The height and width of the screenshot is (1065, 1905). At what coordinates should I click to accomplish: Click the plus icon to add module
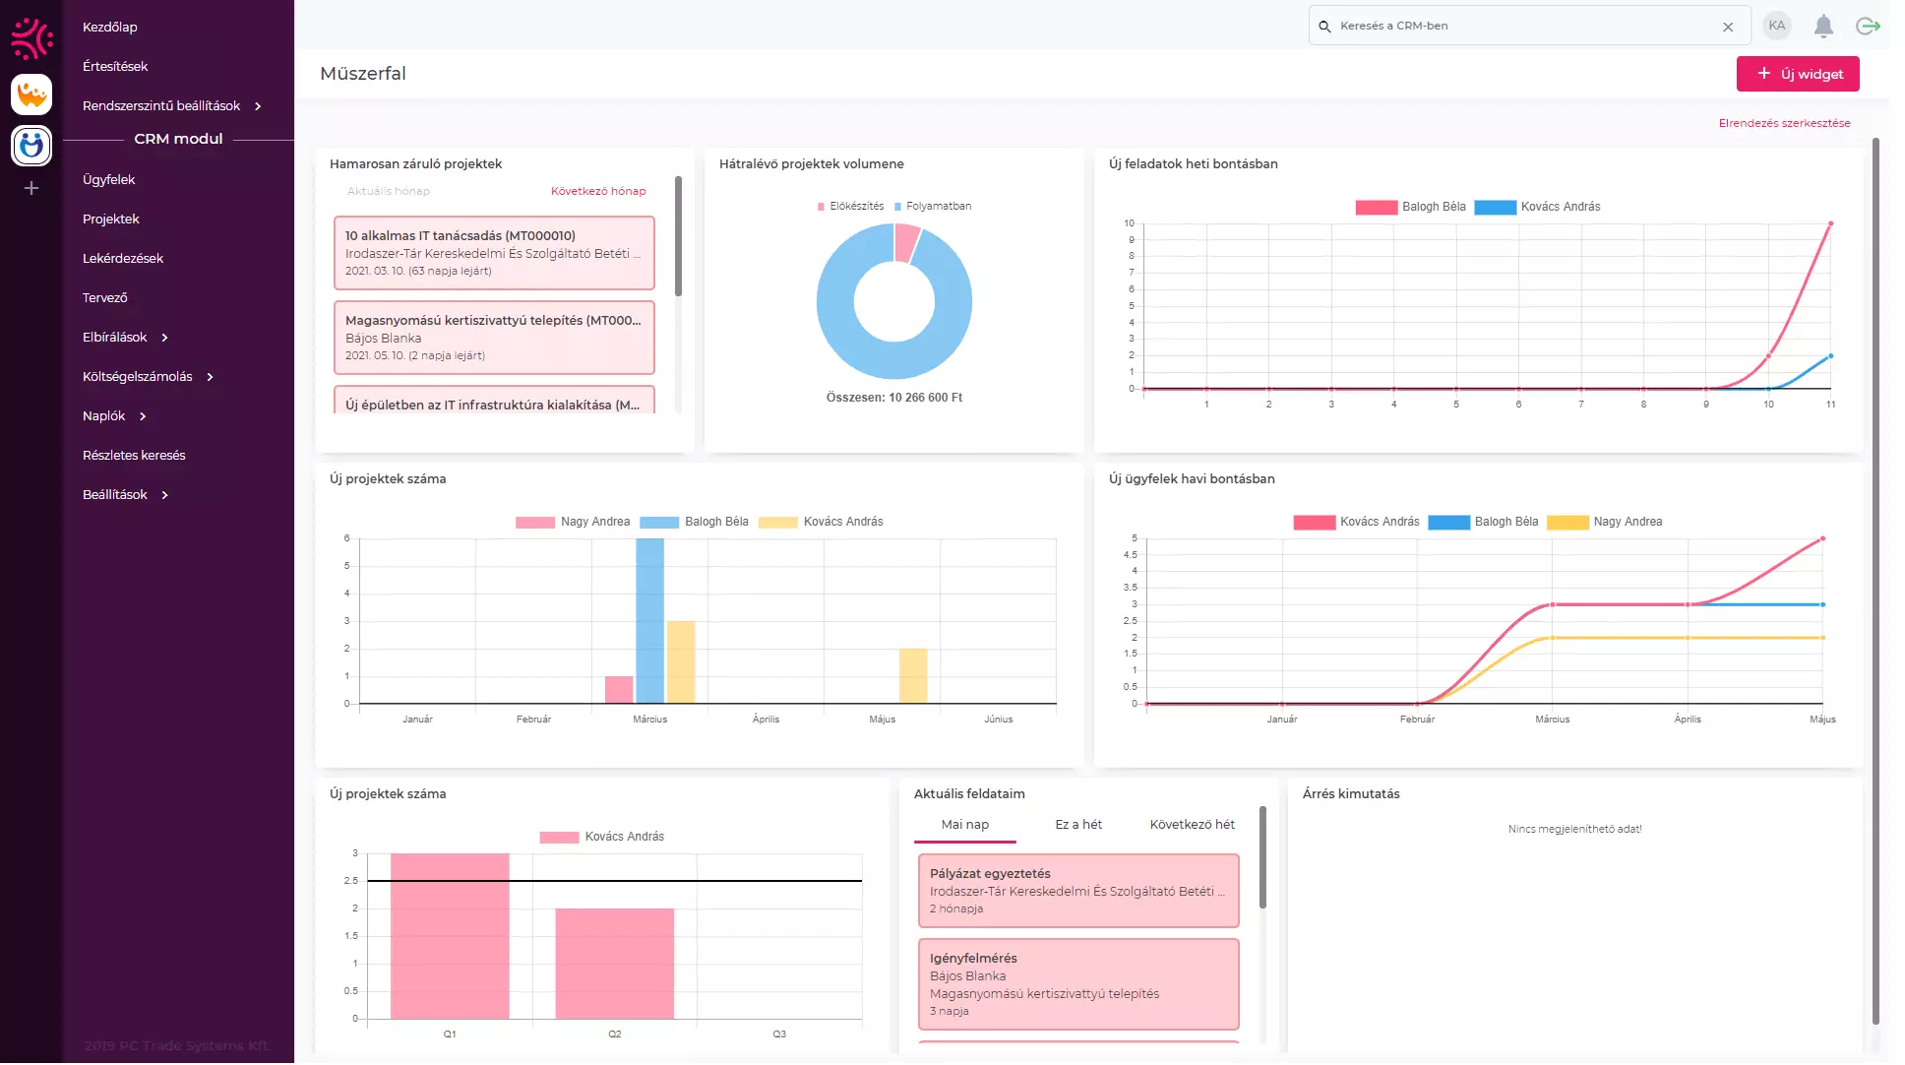pyautogui.click(x=31, y=188)
